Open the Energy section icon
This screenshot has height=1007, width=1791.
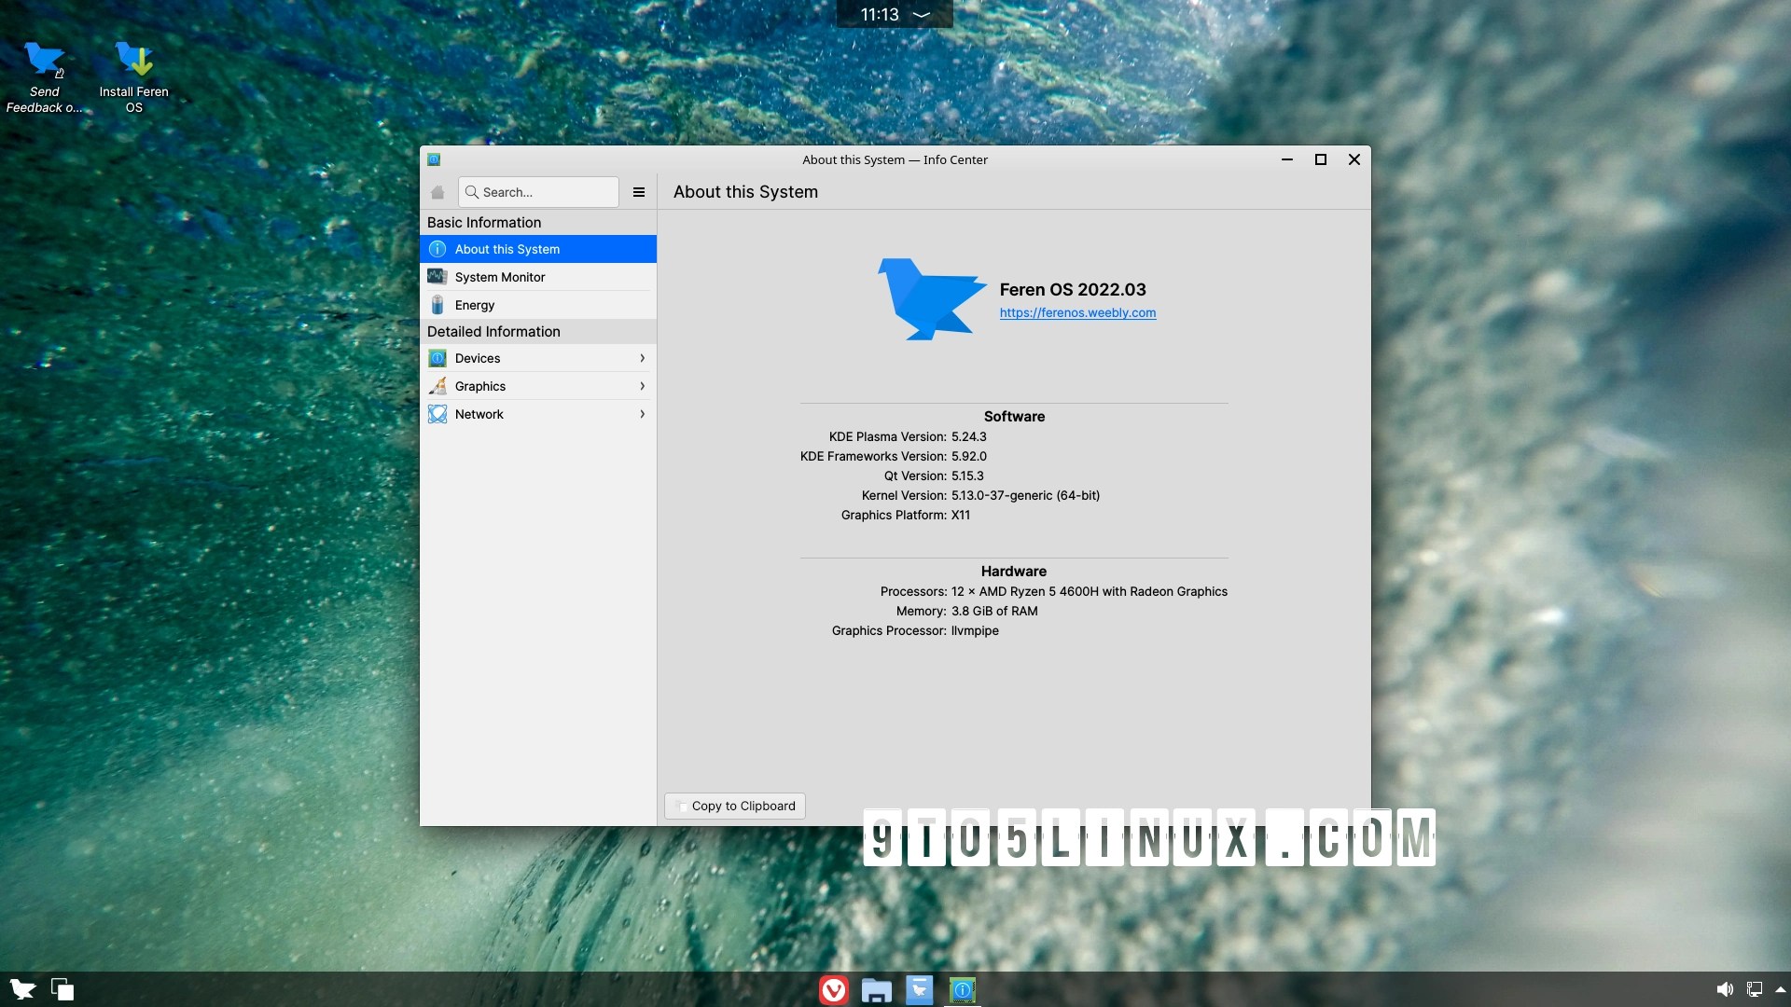(x=437, y=304)
